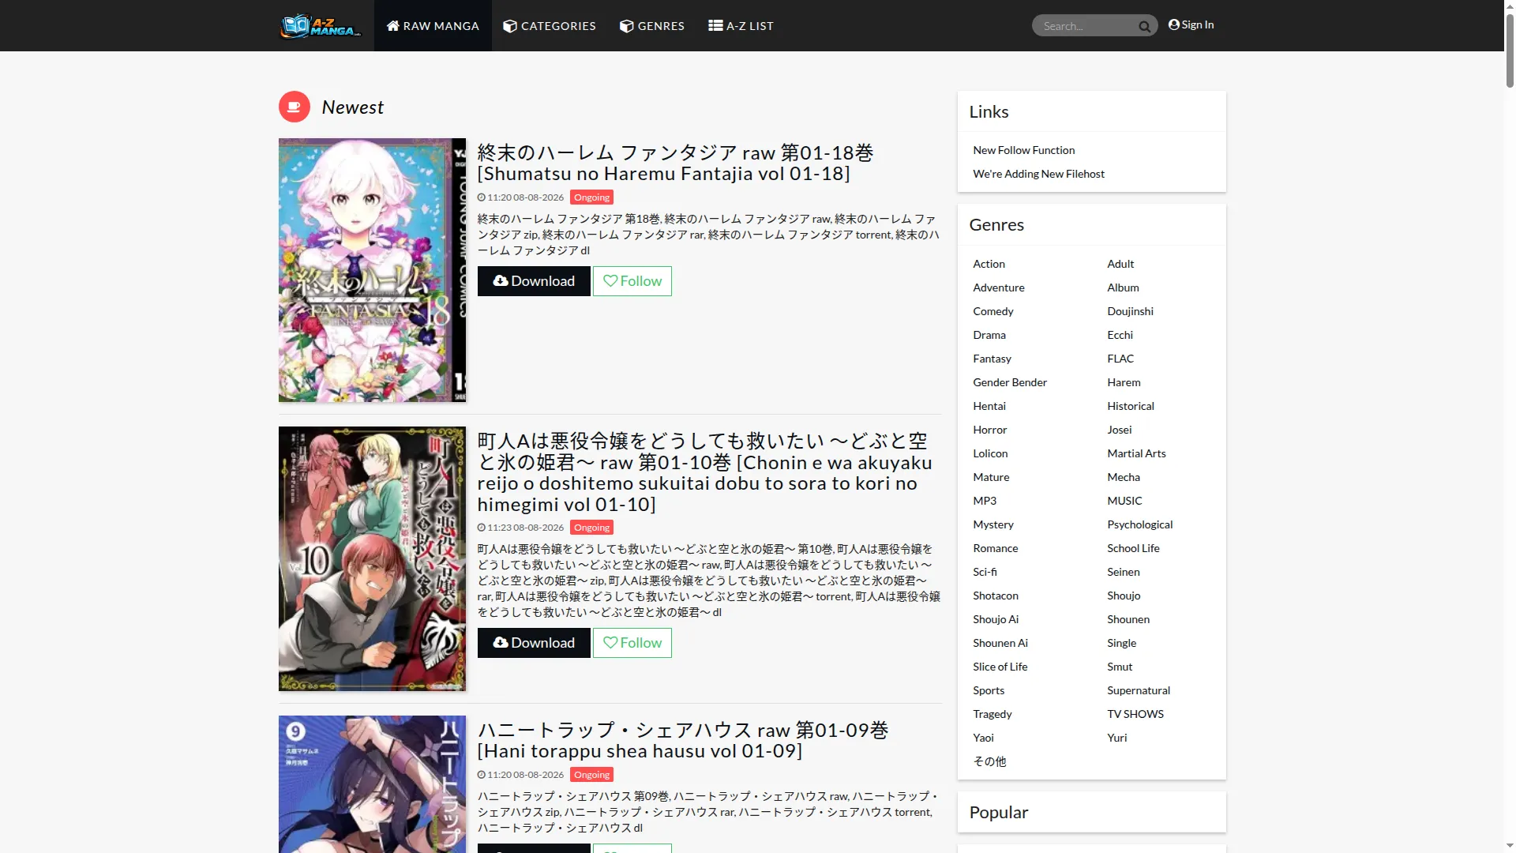Open the CATEGORIES menu item
This screenshot has width=1516, height=853.
click(x=550, y=26)
